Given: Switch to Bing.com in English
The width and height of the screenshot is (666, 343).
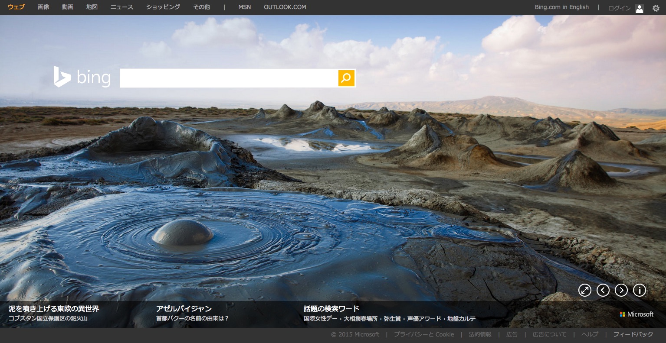Looking at the screenshot, I should tap(561, 7).
